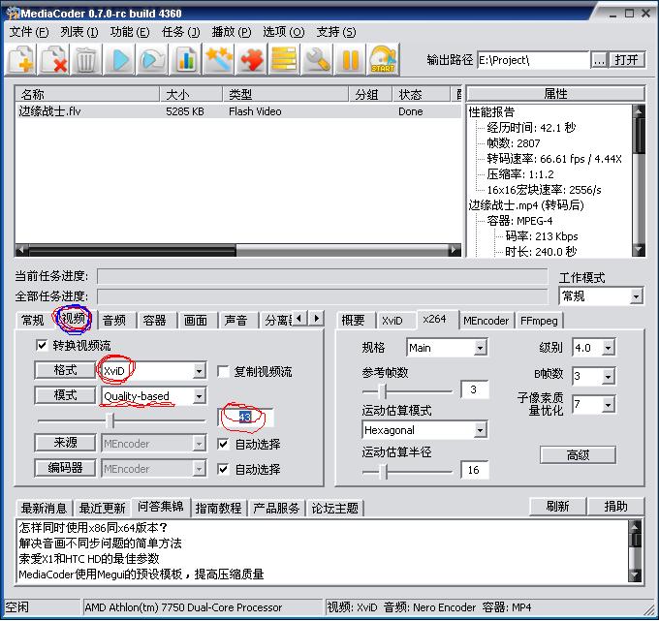Click the 输出路径 E:\Project\ input field

533,60
